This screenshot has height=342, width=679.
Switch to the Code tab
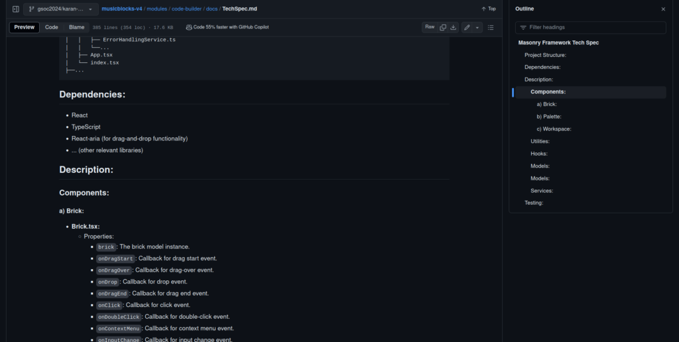[x=52, y=27]
